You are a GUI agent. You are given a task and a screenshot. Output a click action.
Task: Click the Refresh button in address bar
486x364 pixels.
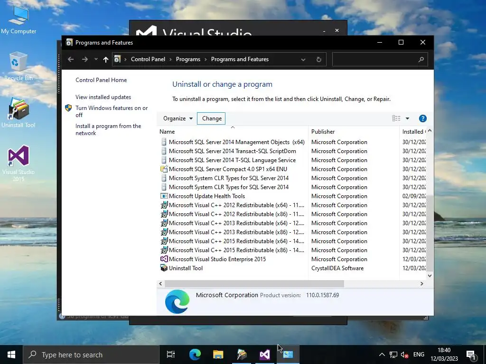coord(318,59)
